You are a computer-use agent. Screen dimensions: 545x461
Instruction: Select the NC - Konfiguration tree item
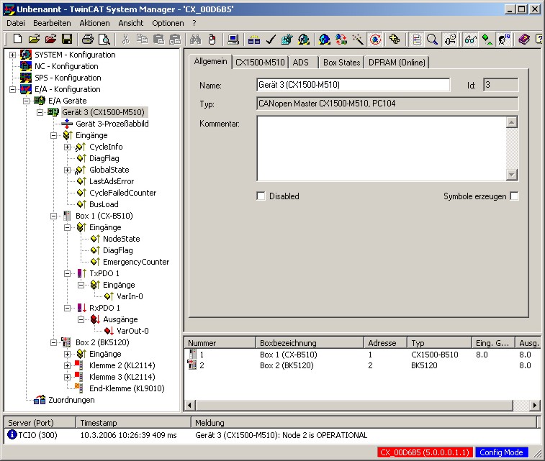(x=66, y=66)
